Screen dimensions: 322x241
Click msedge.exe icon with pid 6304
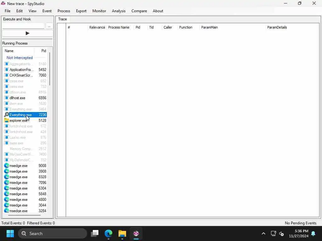pos(7,188)
